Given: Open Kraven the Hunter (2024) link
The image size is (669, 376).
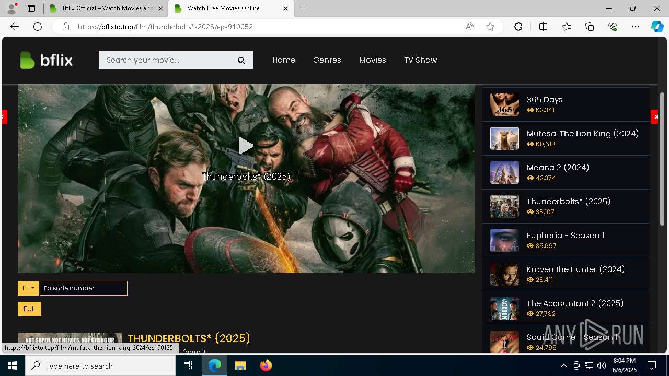Looking at the screenshot, I should tap(575, 269).
